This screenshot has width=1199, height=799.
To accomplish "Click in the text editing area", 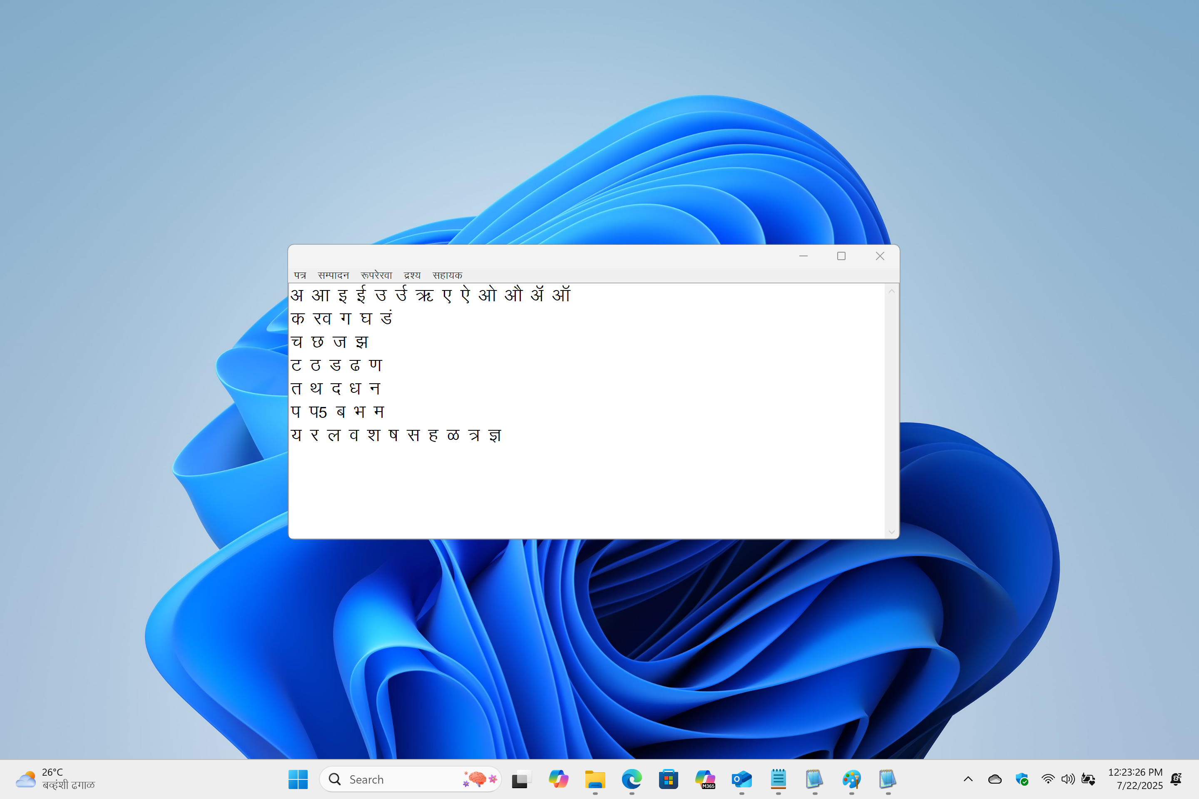I will (586, 484).
